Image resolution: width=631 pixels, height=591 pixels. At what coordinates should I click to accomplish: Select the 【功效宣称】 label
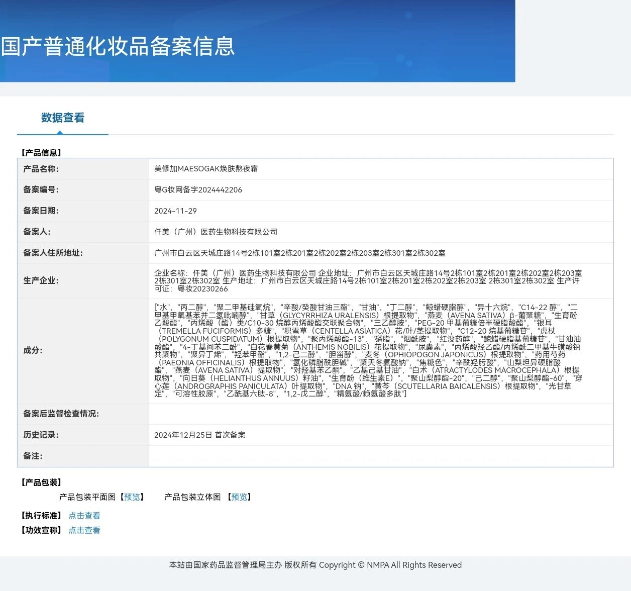point(41,530)
